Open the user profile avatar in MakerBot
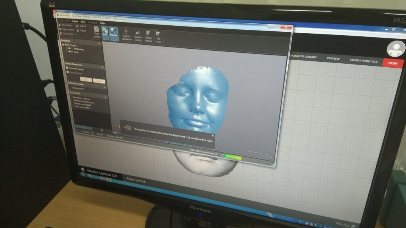406x228 pixels. tap(396, 48)
